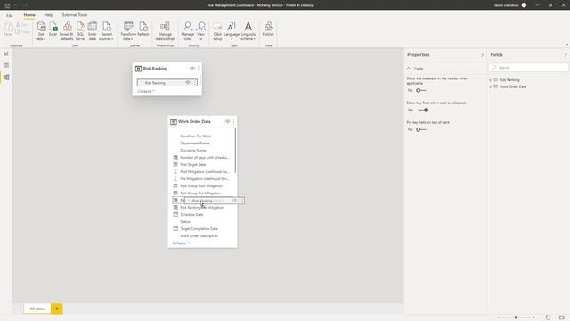570x321 pixels.
Task: Open more options on Work Order Data card
Action: pyautogui.click(x=233, y=121)
